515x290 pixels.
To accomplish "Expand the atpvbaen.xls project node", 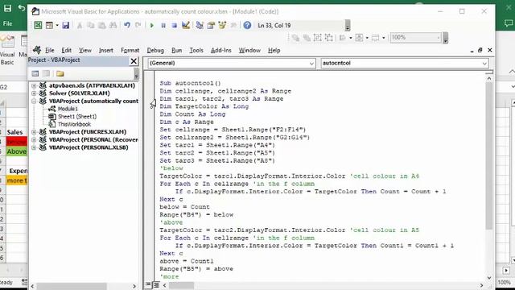I will click(34, 85).
